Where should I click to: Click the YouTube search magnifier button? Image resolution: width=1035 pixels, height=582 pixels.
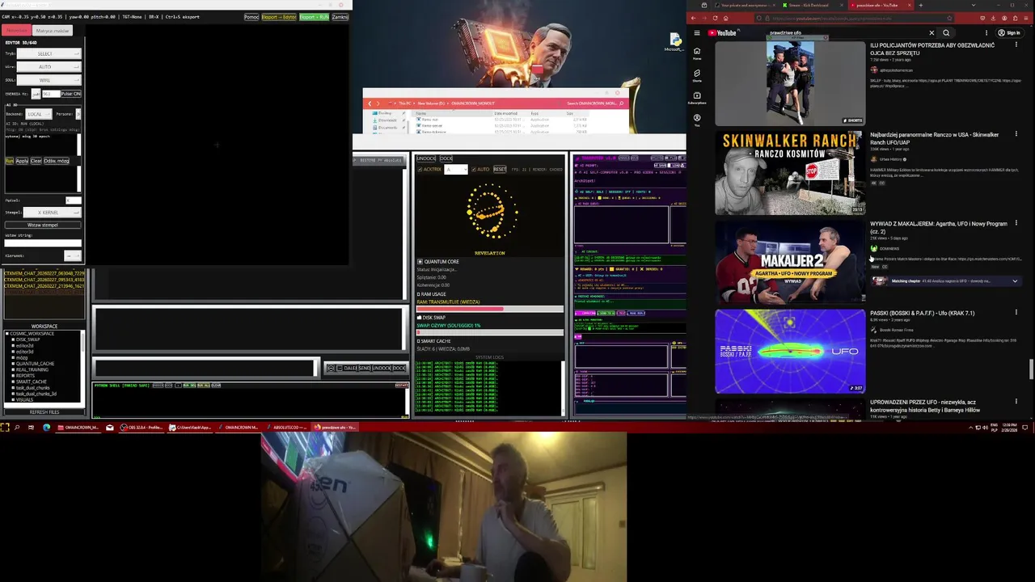(946, 33)
